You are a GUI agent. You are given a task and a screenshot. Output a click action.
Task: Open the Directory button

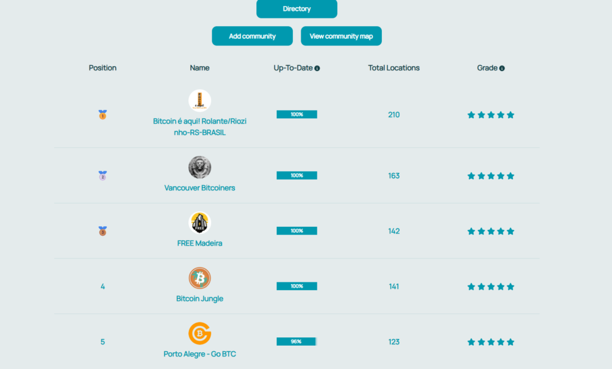[x=296, y=8]
